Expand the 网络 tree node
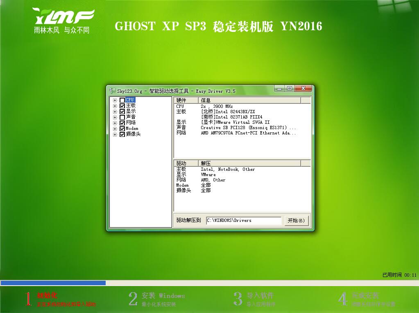This screenshot has height=313, width=419. pyautogui.click(x=115, y=123)
